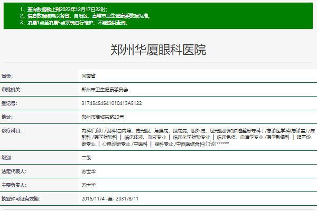Select the 法定代表人 label
Viewport: 317px width, 211px height.
point(14,171)
